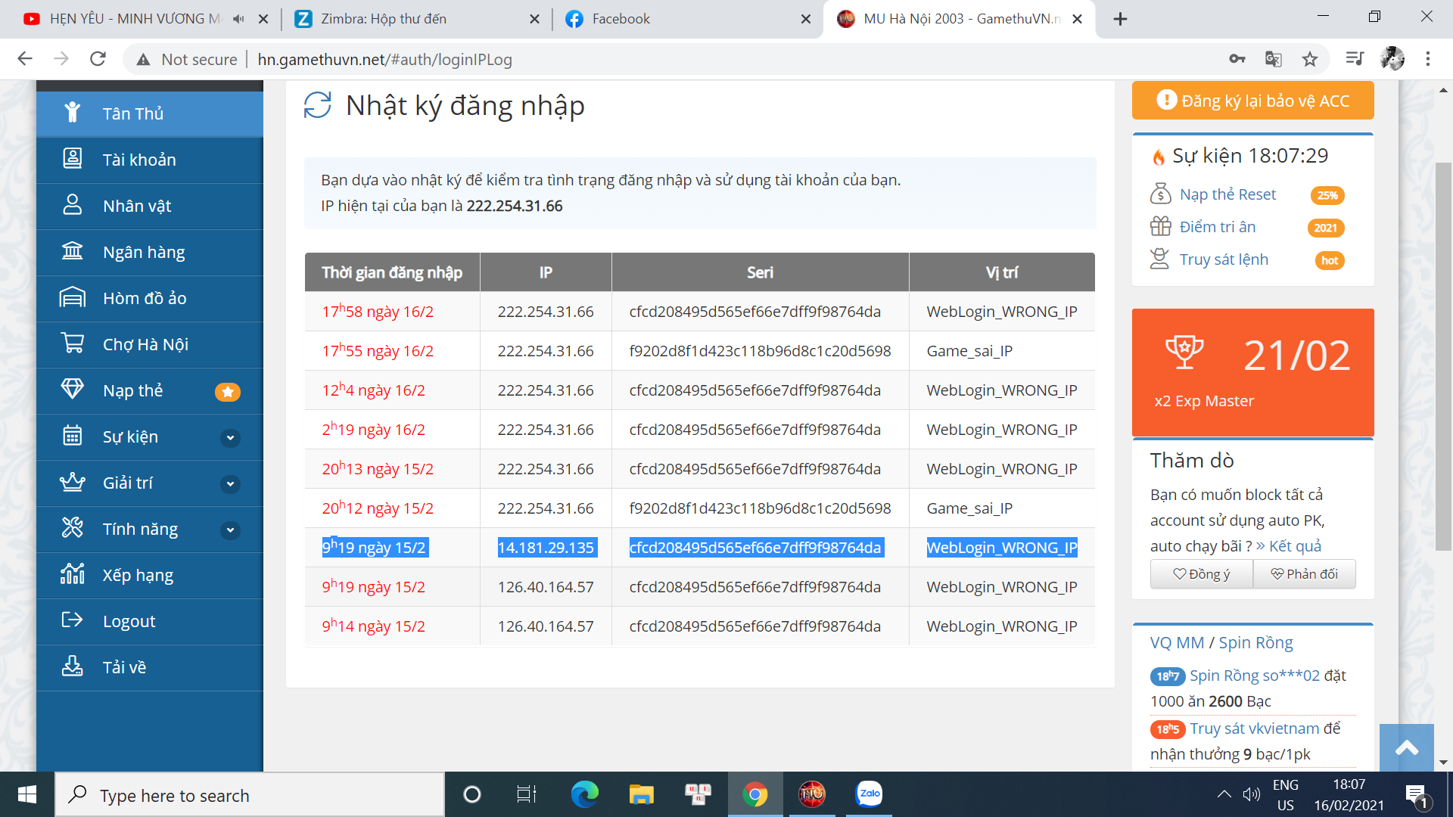Open the Xếp hạng ranking chart item
Image resolution: width=1453 pixels, height=817 pixels.
click(x=138, y=575)
